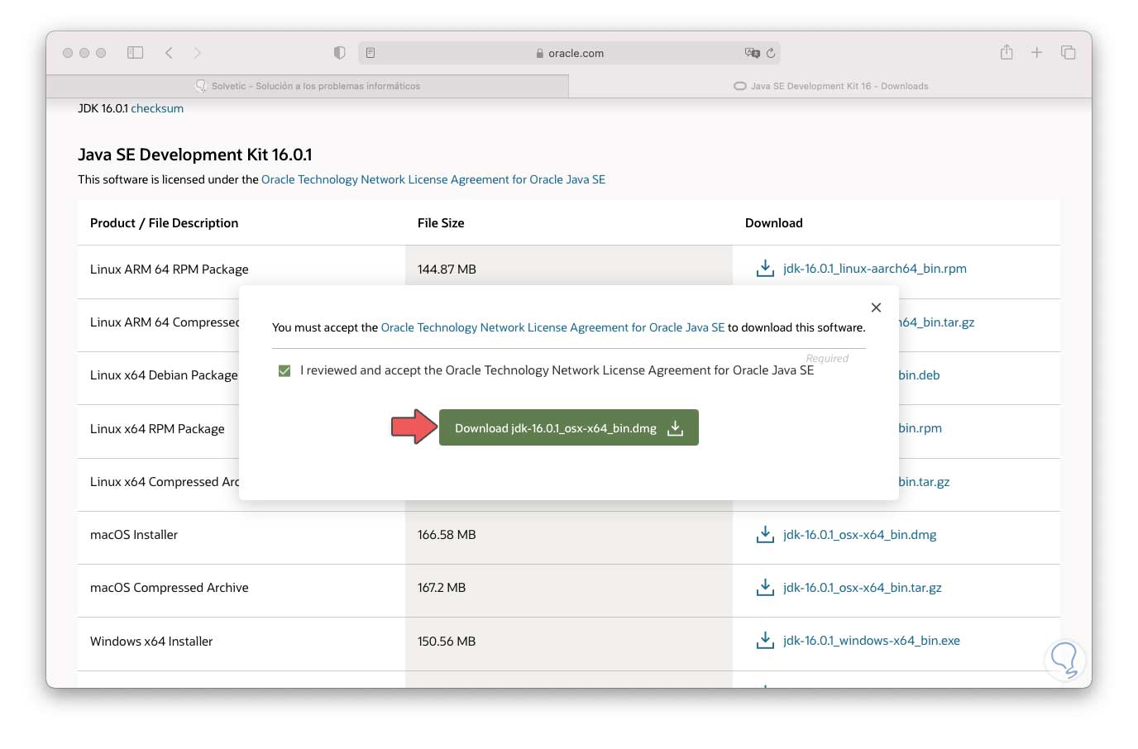Select the Java SE Development Kit 16 tab
Viewport: 1138px width, 749px height.
coord(830,86)
